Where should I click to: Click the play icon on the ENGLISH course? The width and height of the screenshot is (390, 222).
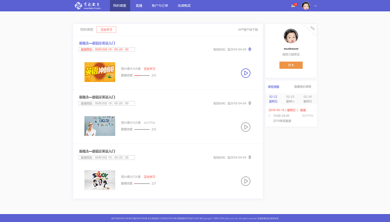tap(246, 127)
